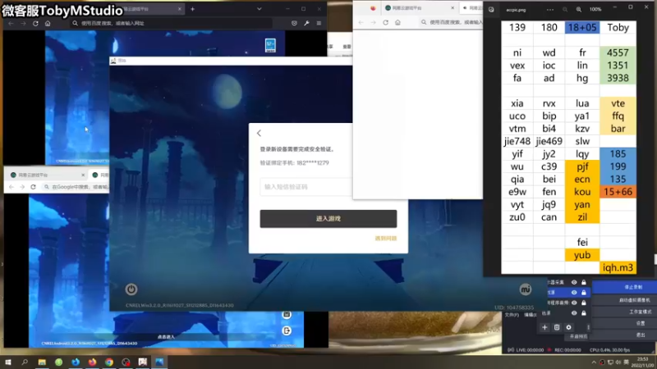This screenshot has height=369, width=657.
Task: Click miHoYo logo icon in game window
Action: 526,289
